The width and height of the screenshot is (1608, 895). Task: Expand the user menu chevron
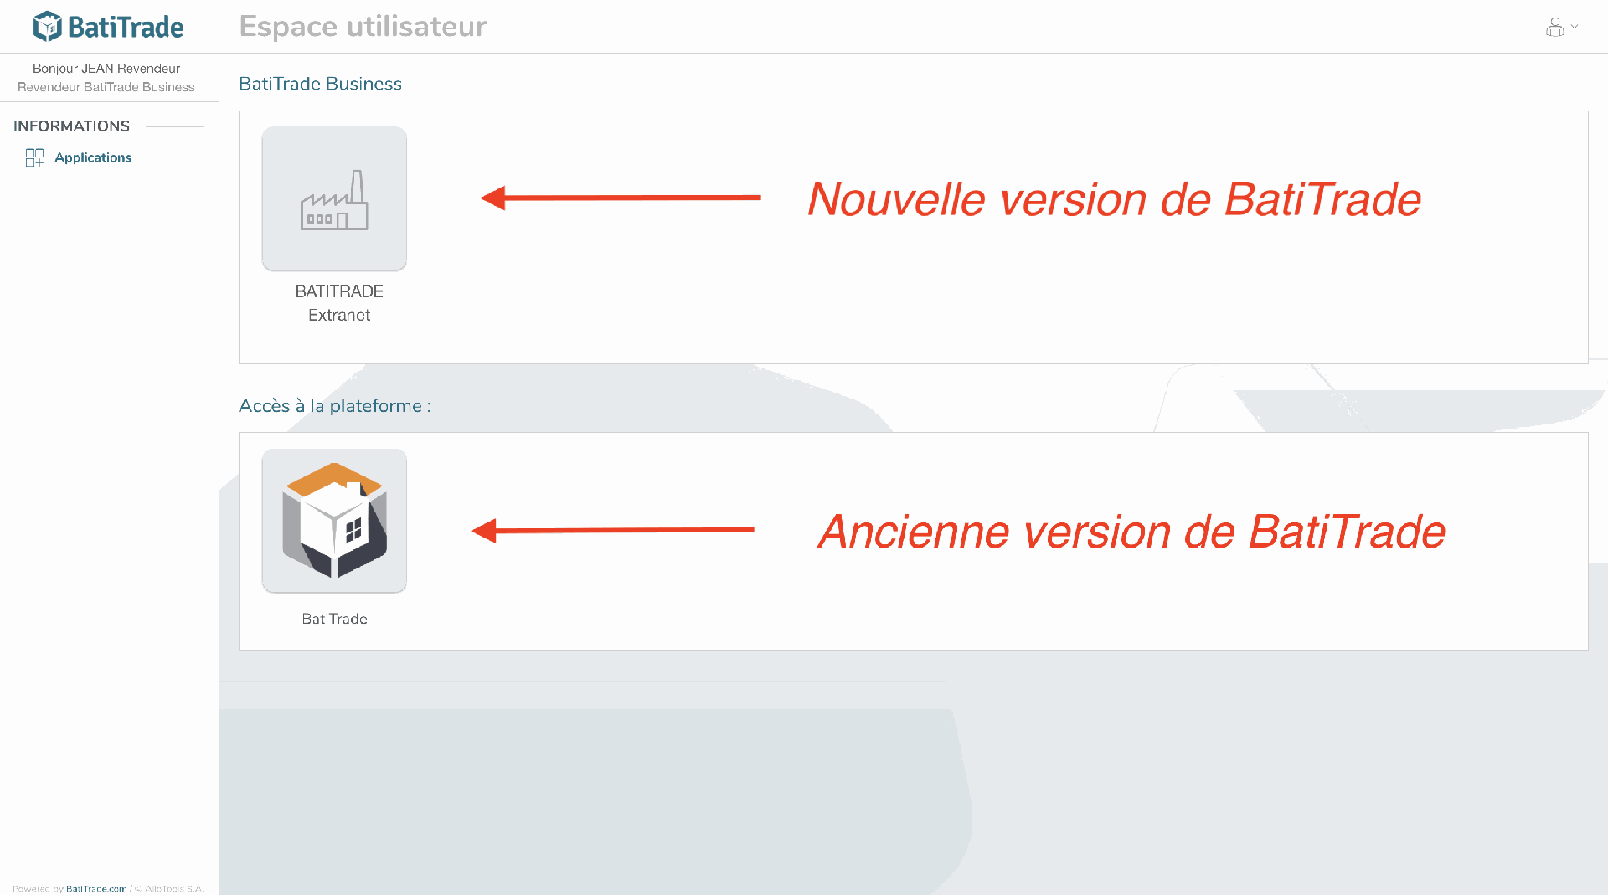point(1574,27)
